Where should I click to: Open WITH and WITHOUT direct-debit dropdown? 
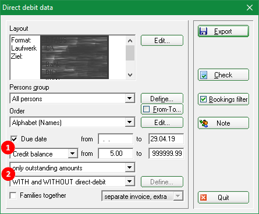(130, 181)
